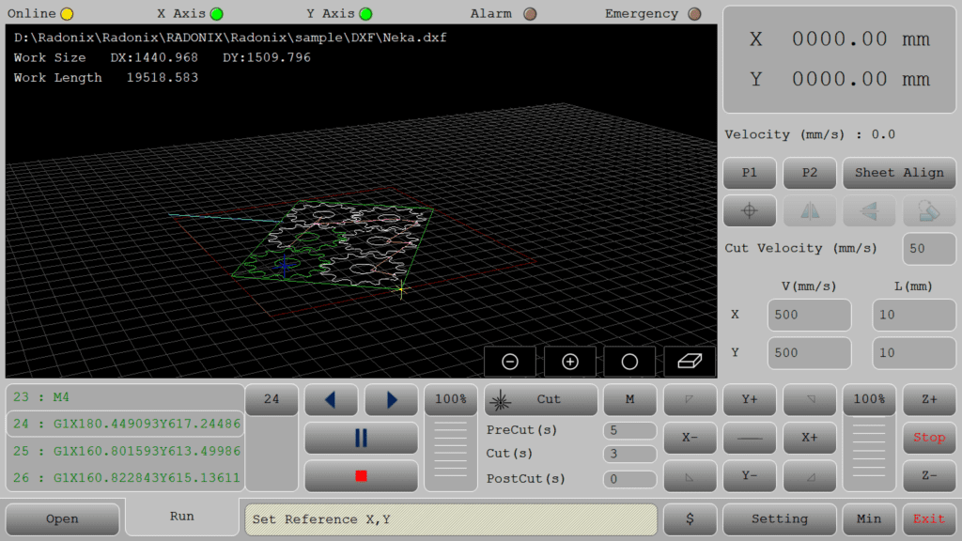Click the jog speed 100% button
This screenshot has width=962, height=541.
tap(869, 399)
